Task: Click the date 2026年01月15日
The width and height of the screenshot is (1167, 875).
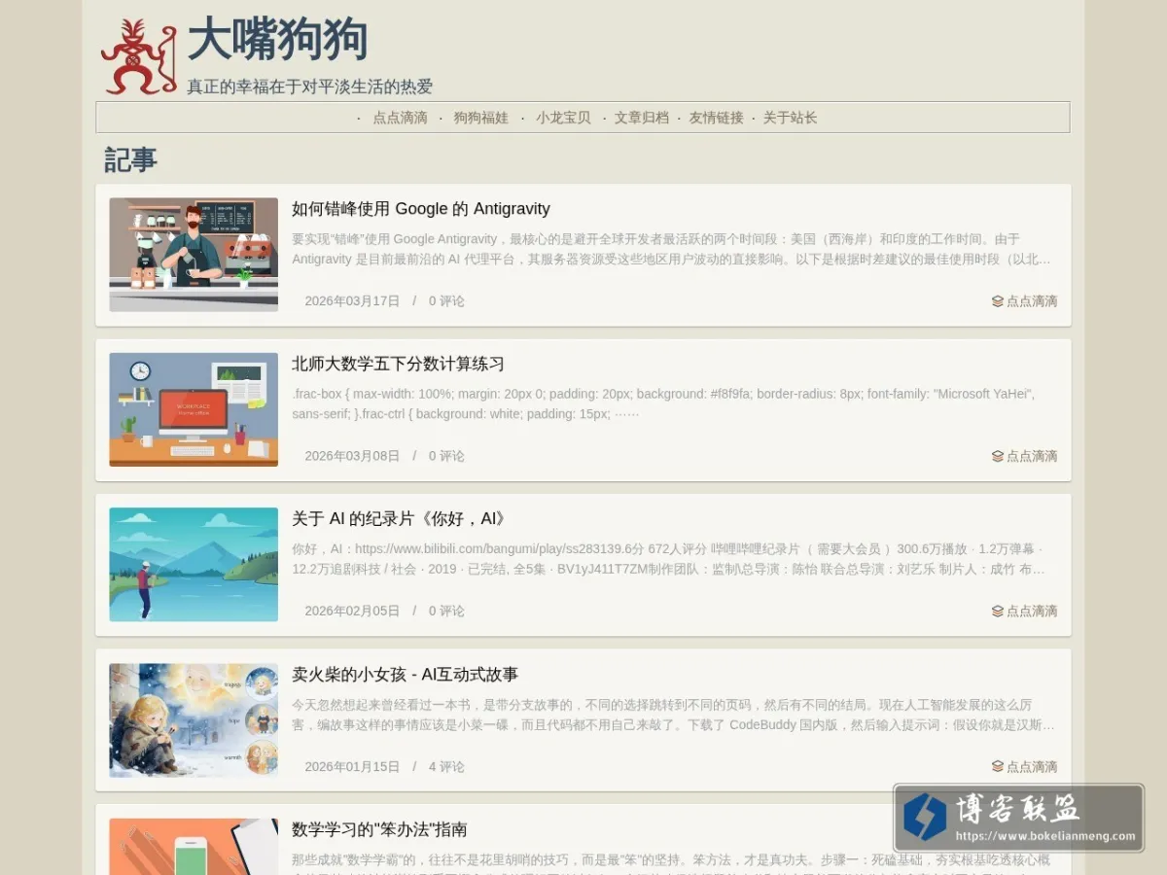Action: click(x=352, y=766)
